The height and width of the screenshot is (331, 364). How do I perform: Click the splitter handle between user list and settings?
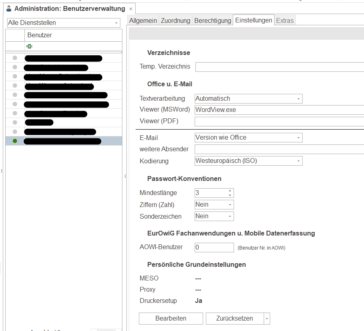(x=125, y=176)
